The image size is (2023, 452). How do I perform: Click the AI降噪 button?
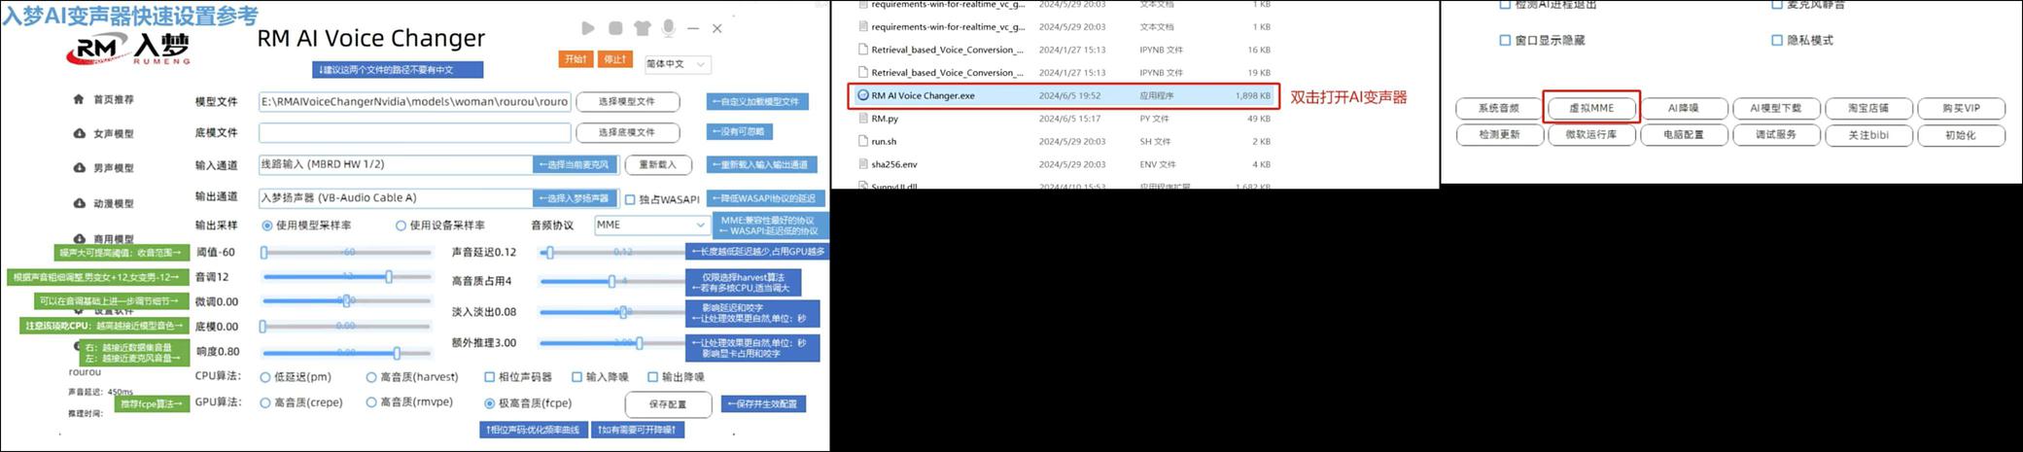point(1684,109)
